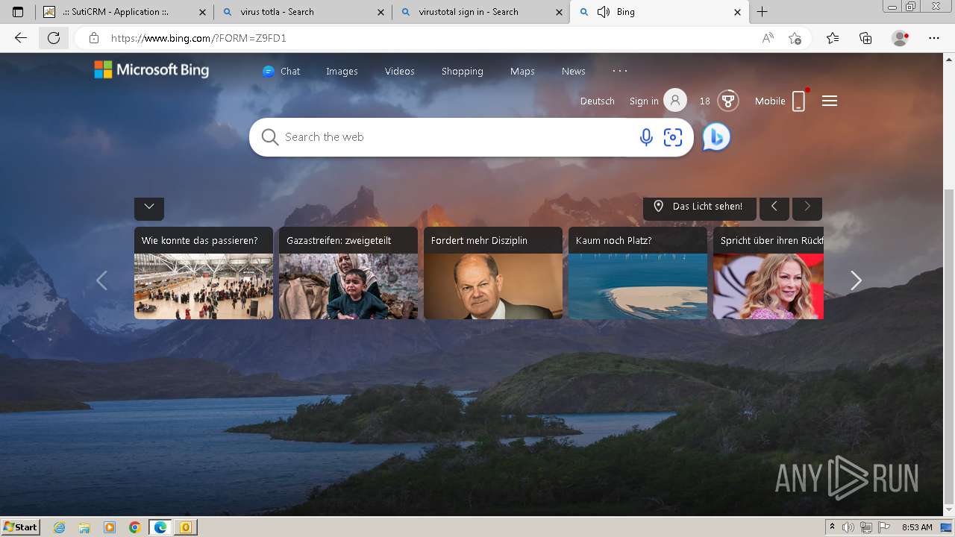Image resolution: width=955 pixels, height=537 pixels.
Task: Close the virus totla Search tab
Action: click(x=381, y=12)
